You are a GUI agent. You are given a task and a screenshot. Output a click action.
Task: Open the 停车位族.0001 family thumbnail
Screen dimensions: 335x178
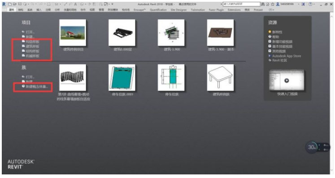(x=122, y=77)
